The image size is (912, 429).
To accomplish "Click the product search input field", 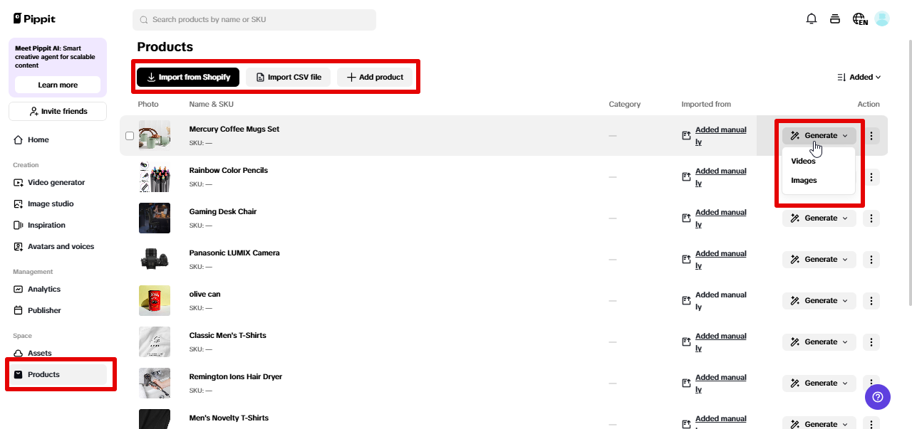I will coord(254,19).
